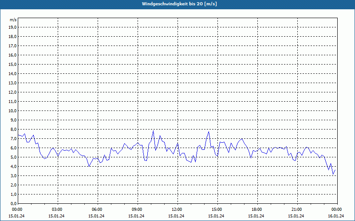This screenshot has height=221, width=355.
Task: Select the "03:00" time label
Action: tap(58, 210)
